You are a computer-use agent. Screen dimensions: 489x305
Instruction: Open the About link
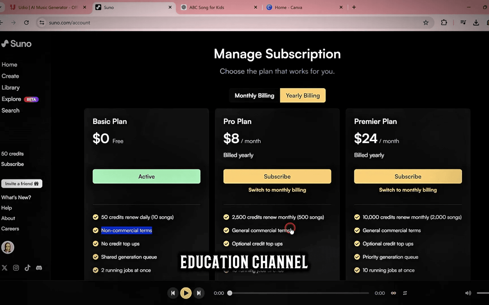point(8,218)
